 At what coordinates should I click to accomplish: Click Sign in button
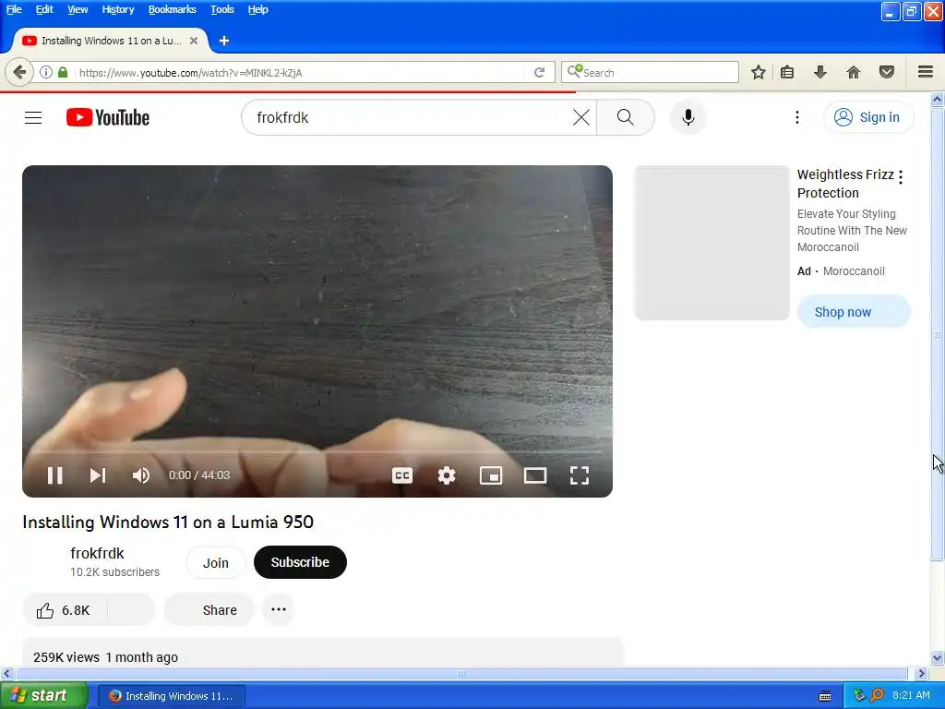click(x=868, y=117)
